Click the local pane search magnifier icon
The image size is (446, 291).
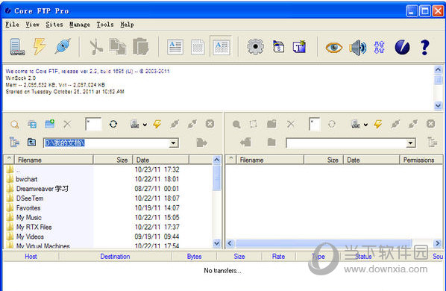tap(14, 125)
